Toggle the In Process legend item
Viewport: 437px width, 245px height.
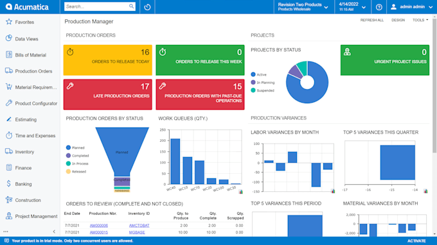[x=77, y=164]
